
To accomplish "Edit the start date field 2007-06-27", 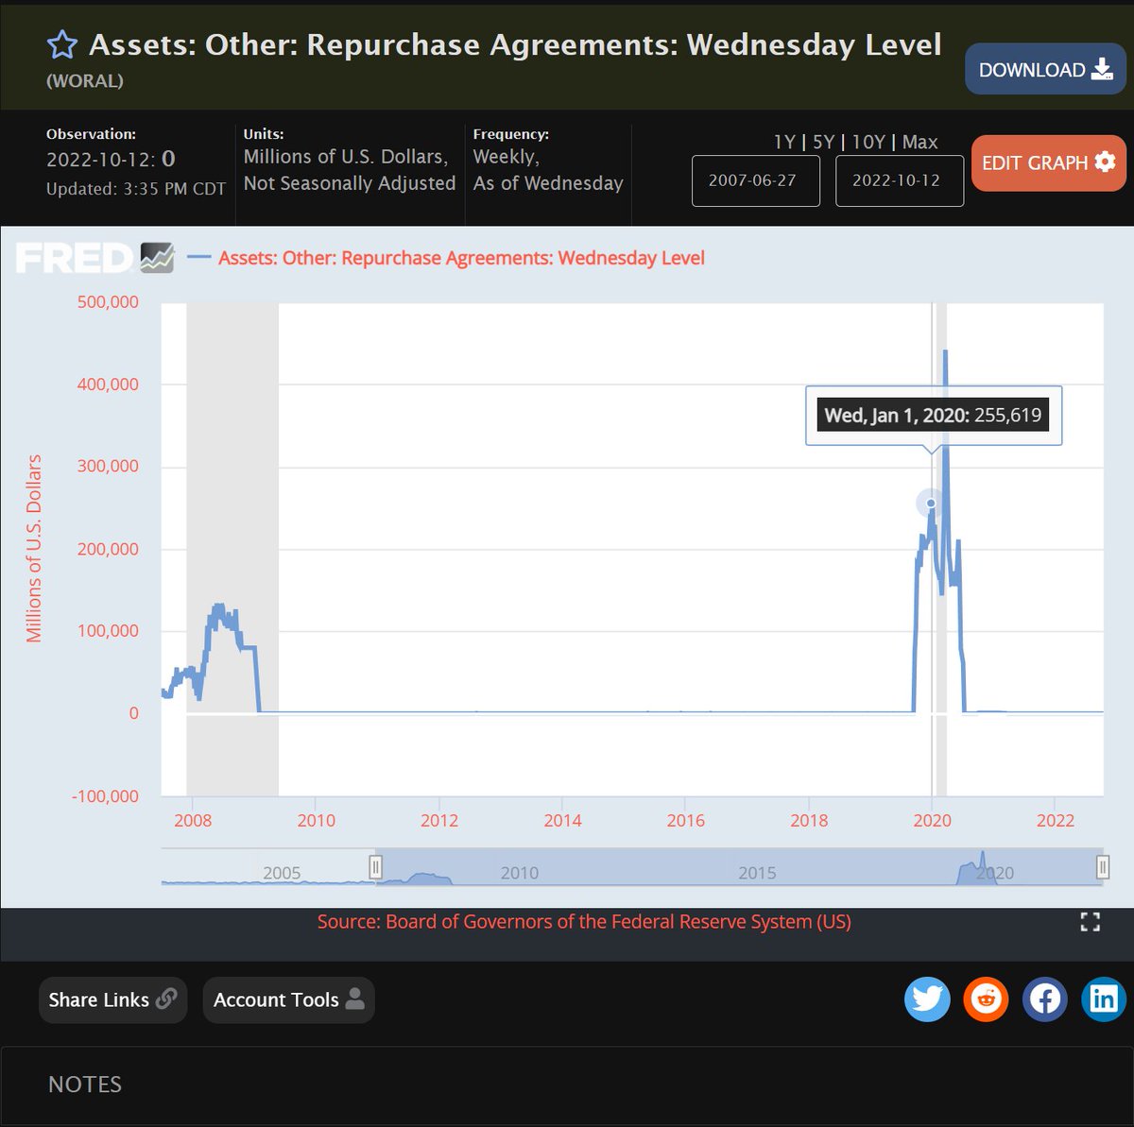I will click(x=756, y=180).
